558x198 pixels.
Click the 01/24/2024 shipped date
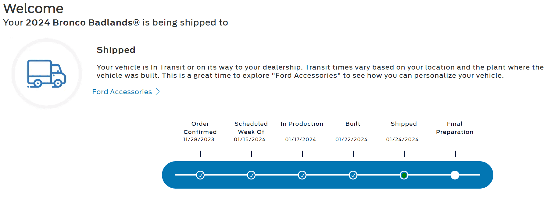tap(402, 139)
